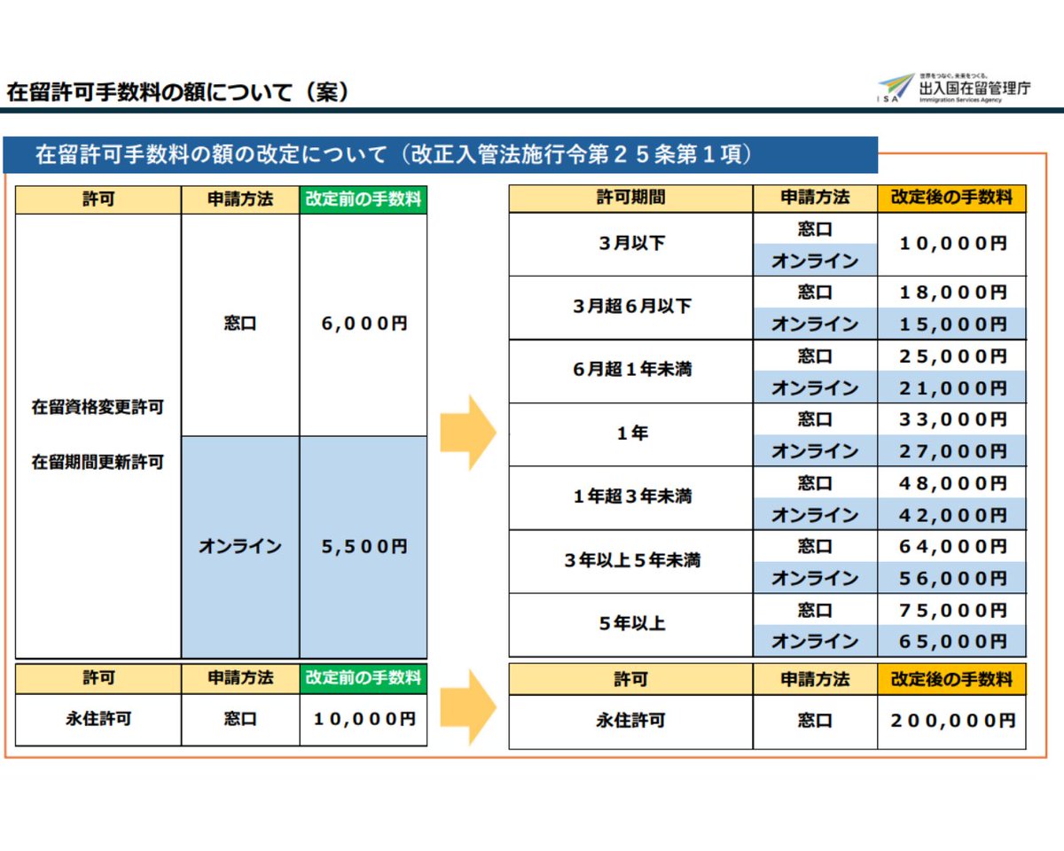Viewport: 1064px width, 851px height.
Task: Click the 200,000円 permanent residence fee
Action: tap(952, 722)
